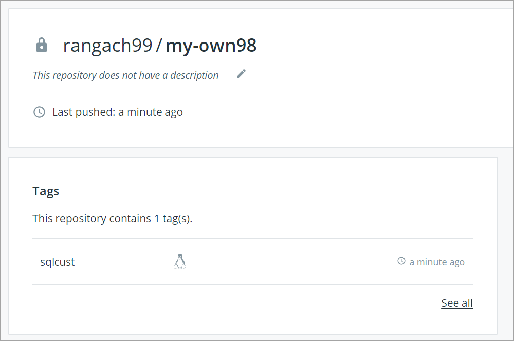Open the sqlcust tag
The width and height of the screenshot is (514, 341).
point(57,262)
